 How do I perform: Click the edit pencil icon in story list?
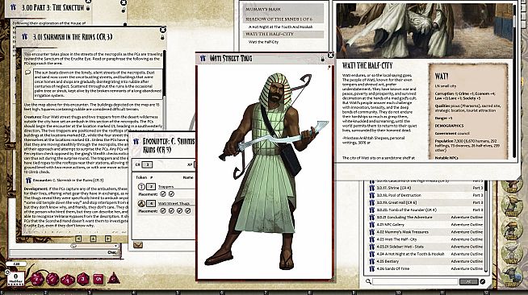[483, 281]
